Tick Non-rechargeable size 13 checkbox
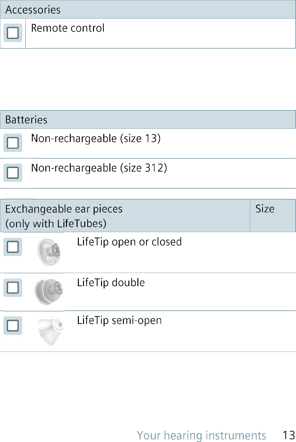 [x=13, y=143]
